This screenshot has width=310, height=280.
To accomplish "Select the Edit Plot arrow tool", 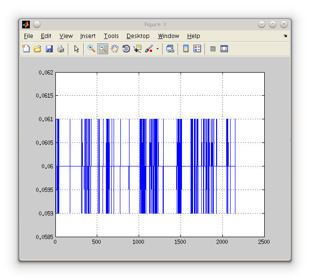I will [77, 49].
